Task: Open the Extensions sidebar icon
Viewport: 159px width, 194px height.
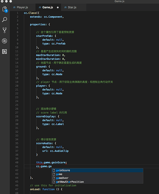Action: 5,52
